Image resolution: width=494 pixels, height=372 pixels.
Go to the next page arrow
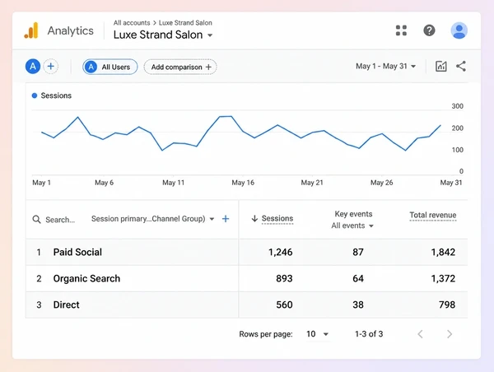click(x=450, y=334)
